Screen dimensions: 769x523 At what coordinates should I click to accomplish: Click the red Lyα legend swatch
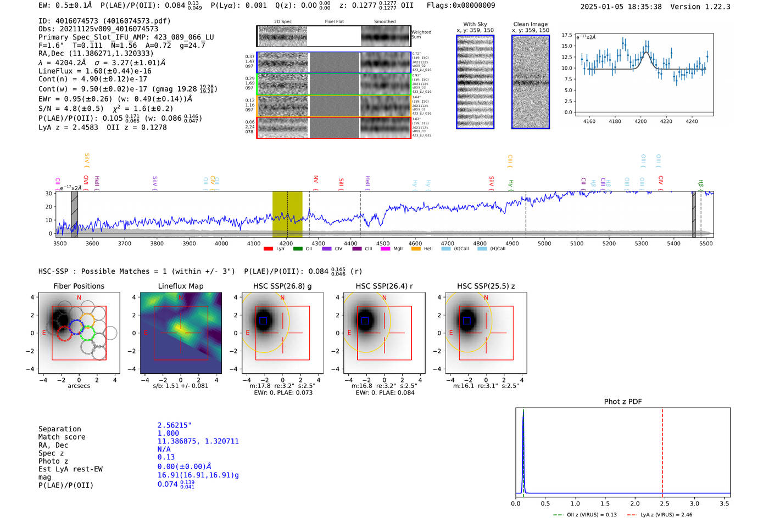coord(268,249)
